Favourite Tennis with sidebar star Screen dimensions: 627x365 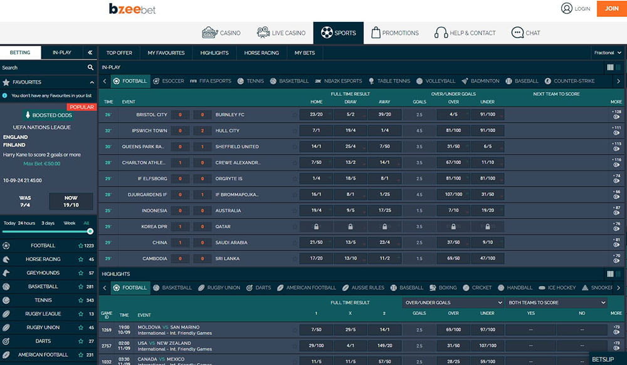(81, 300)
